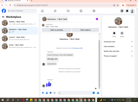
Task: Click the address bar URL
Action: pyautogui.click(x=32, y=5)
